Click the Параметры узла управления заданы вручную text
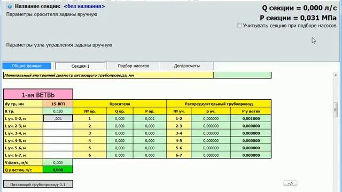The image size is (342, 192). click(59, 45)
